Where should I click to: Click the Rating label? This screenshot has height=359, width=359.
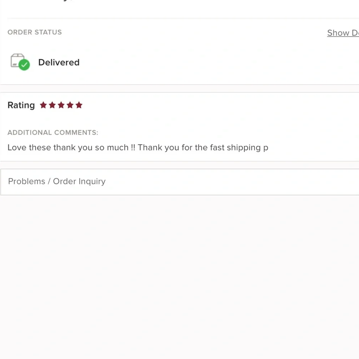[x=21, y=105]
